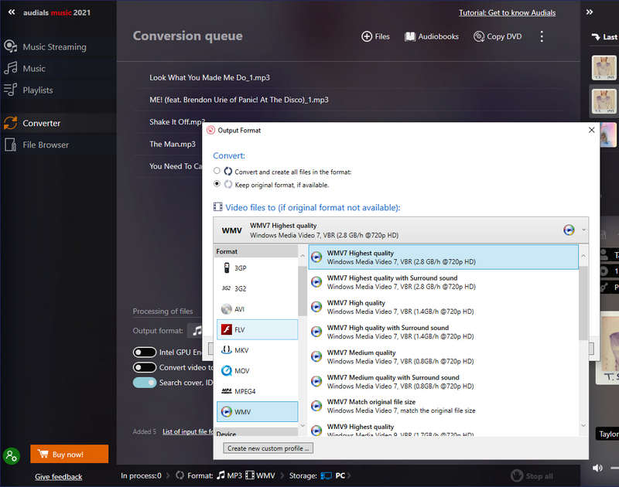Image resolution: width=619 pixels, height=487 pixels.
Task: Click the Buy now! button
Action: 69,454
